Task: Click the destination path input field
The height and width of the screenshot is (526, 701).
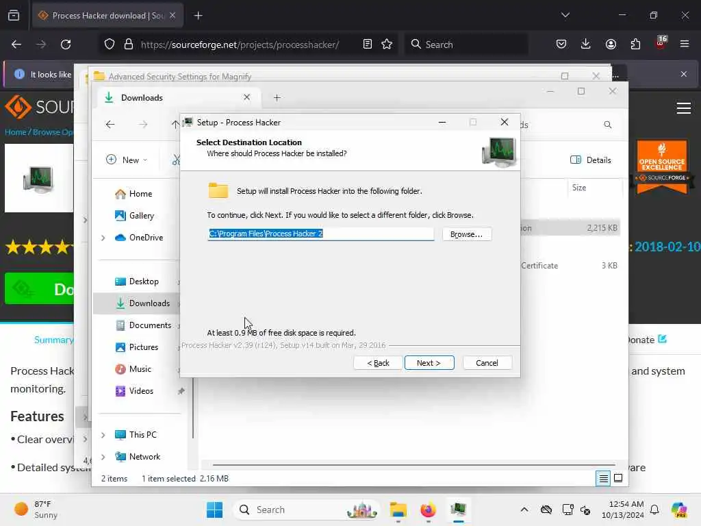Action: click(x=320, y=234)
